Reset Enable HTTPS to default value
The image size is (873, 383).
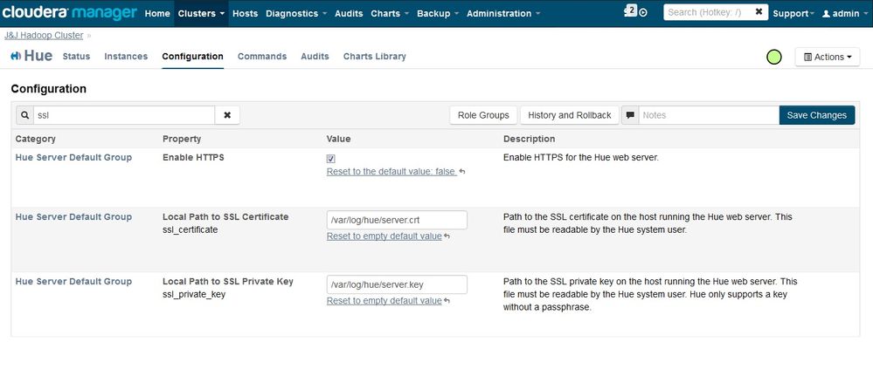coord(391,171)
